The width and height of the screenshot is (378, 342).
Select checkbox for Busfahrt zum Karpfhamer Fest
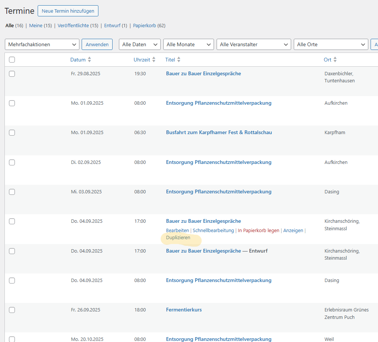12,133
